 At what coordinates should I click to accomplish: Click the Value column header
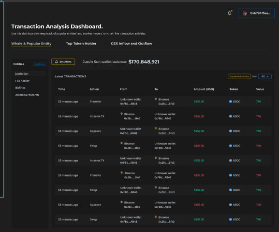tap(260, 89)
